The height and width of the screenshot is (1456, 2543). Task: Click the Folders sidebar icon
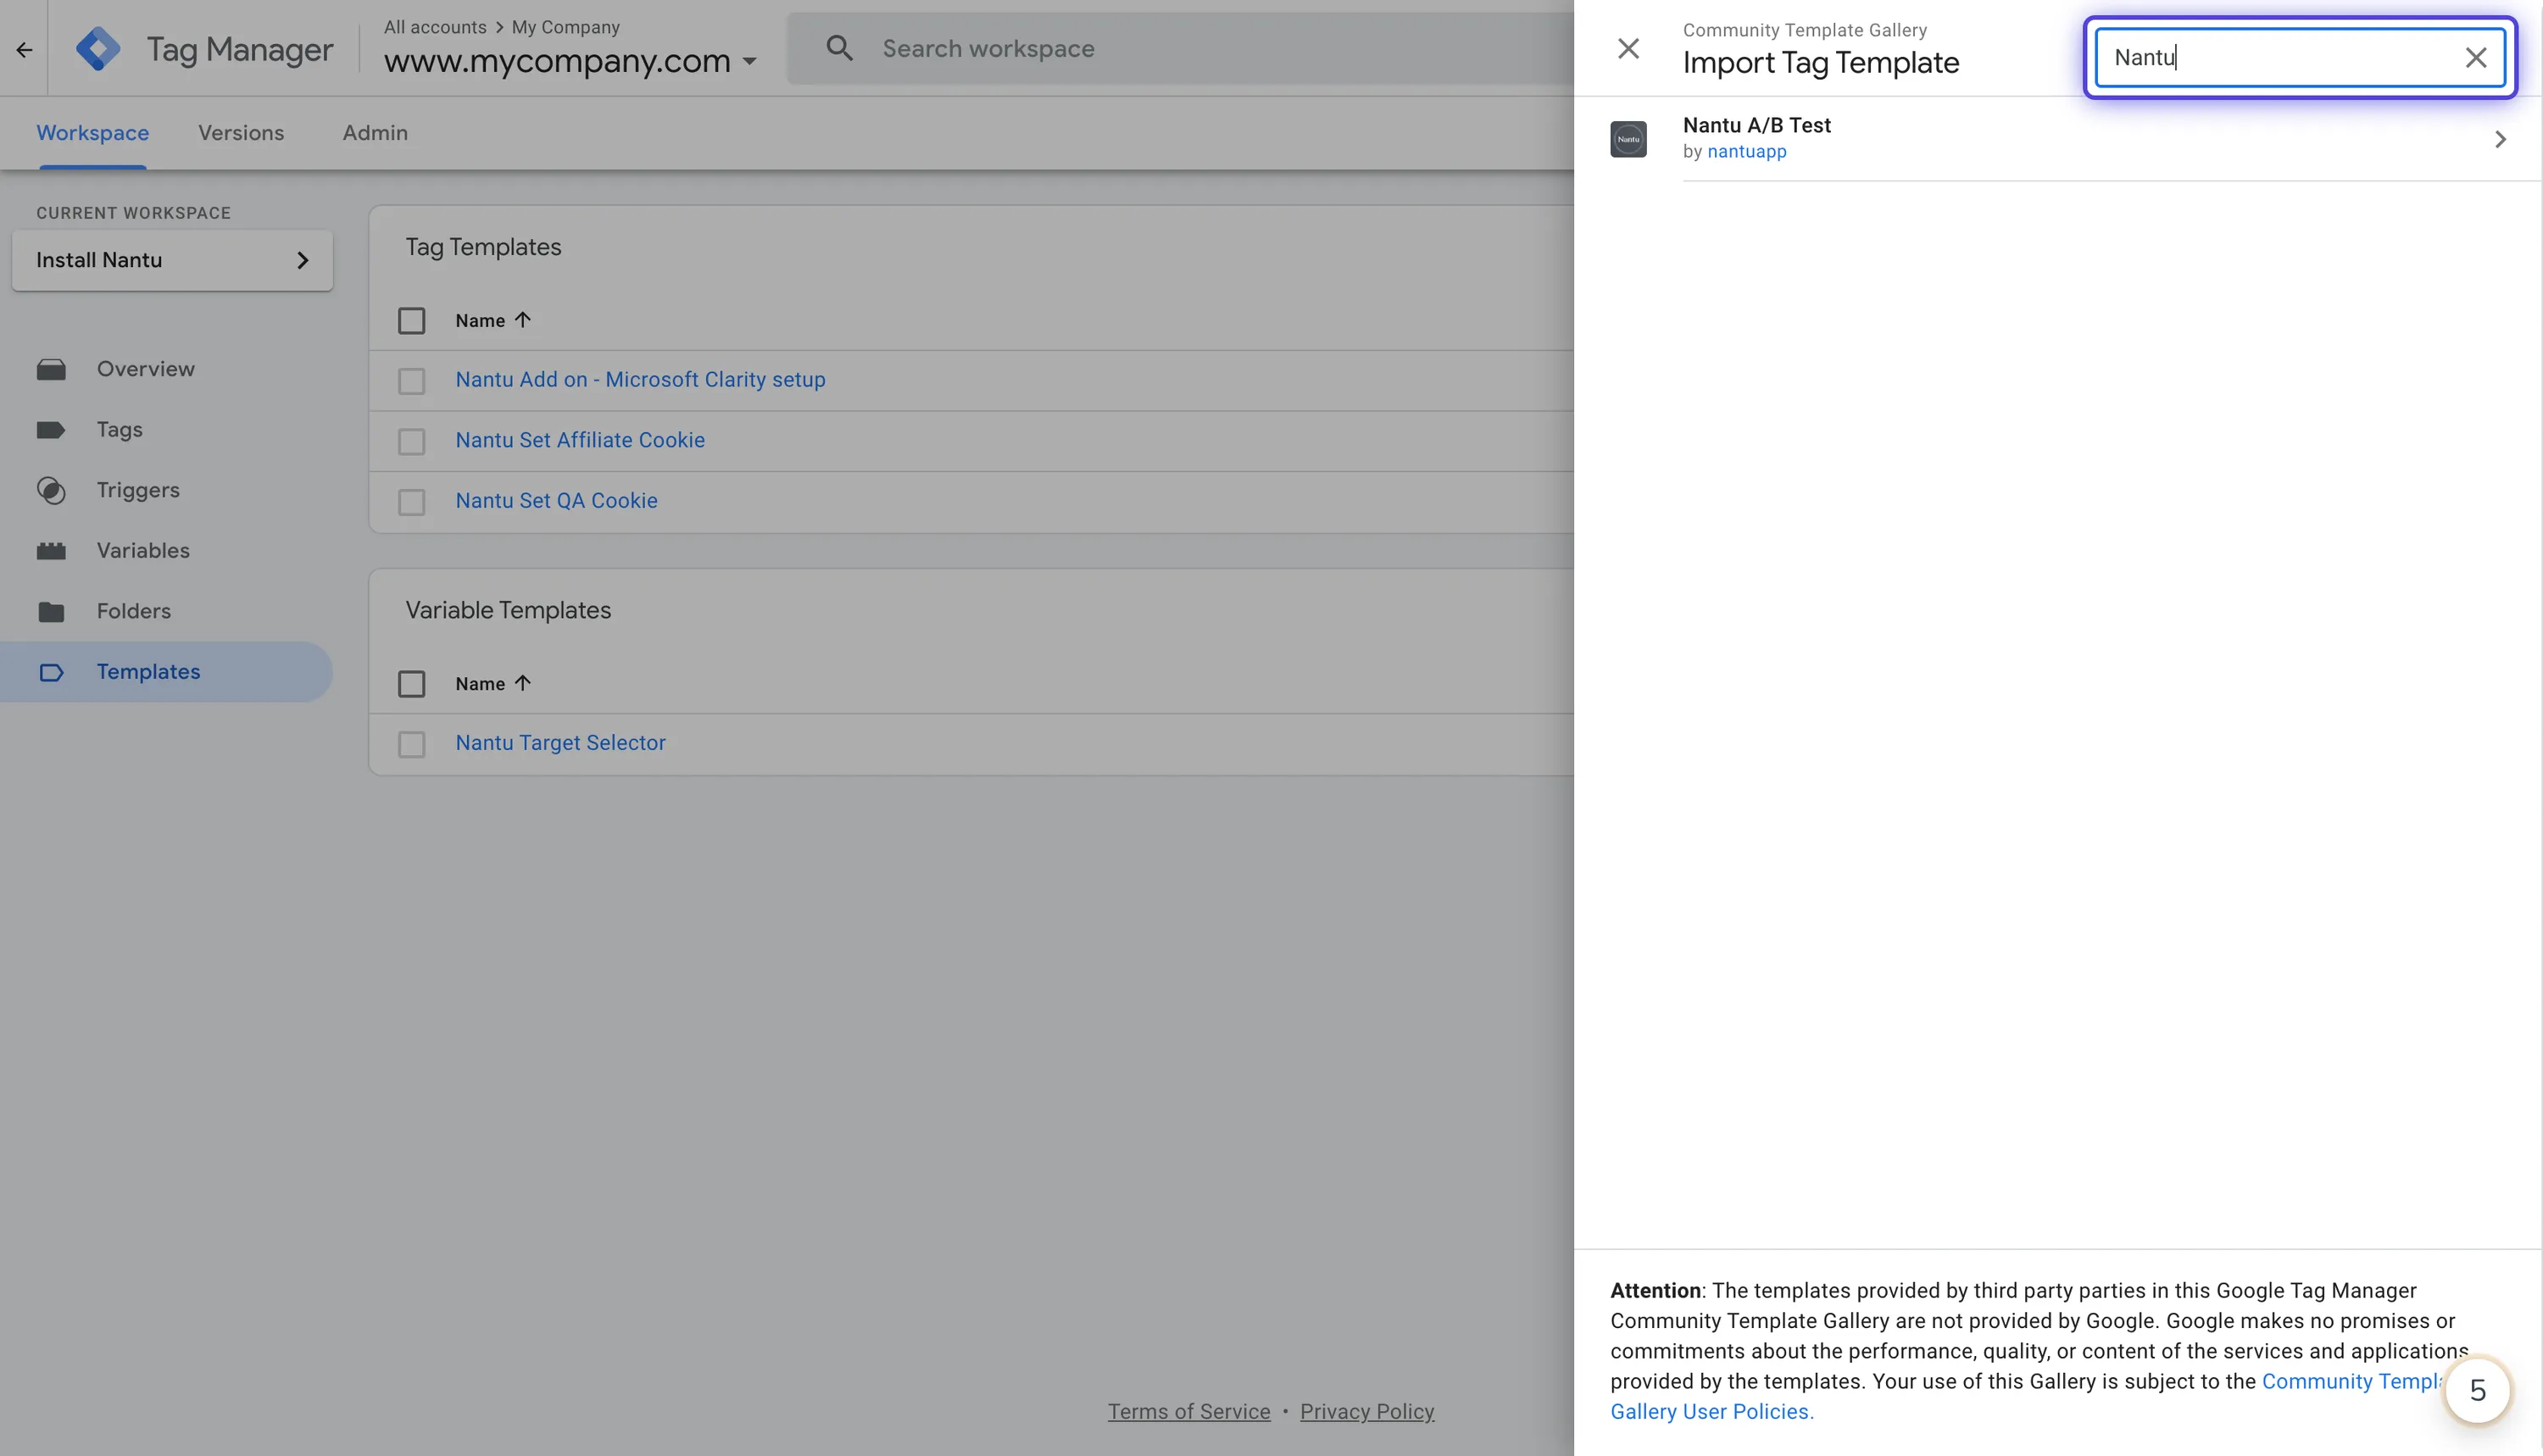point(51,612)
